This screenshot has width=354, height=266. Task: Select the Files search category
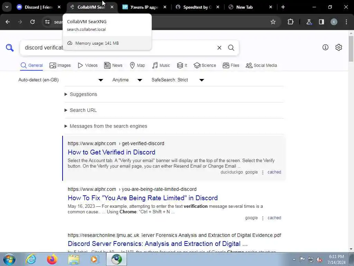click(231, 65)
